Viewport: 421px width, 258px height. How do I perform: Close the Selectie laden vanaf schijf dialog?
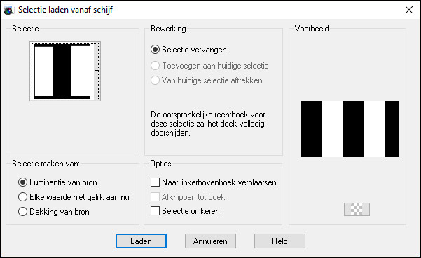409,10
